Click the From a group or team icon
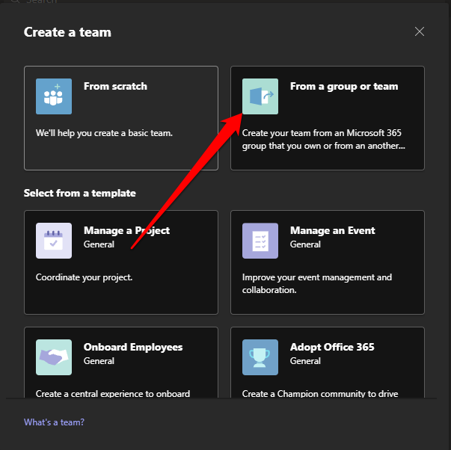 coord(260,96)
